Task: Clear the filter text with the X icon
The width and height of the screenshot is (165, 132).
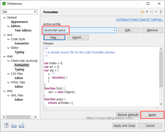Action: pos(35,11)
